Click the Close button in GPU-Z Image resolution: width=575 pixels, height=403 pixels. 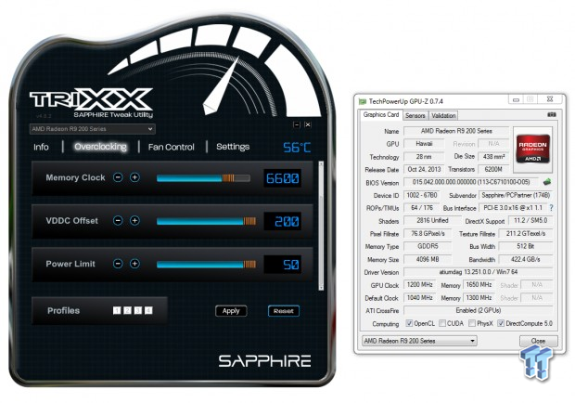click(538, 341)
